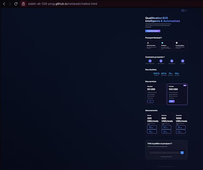The width and height of the screenshot is (203, 170).
Task: Click the 100% statistic
Action: [156, 73]
